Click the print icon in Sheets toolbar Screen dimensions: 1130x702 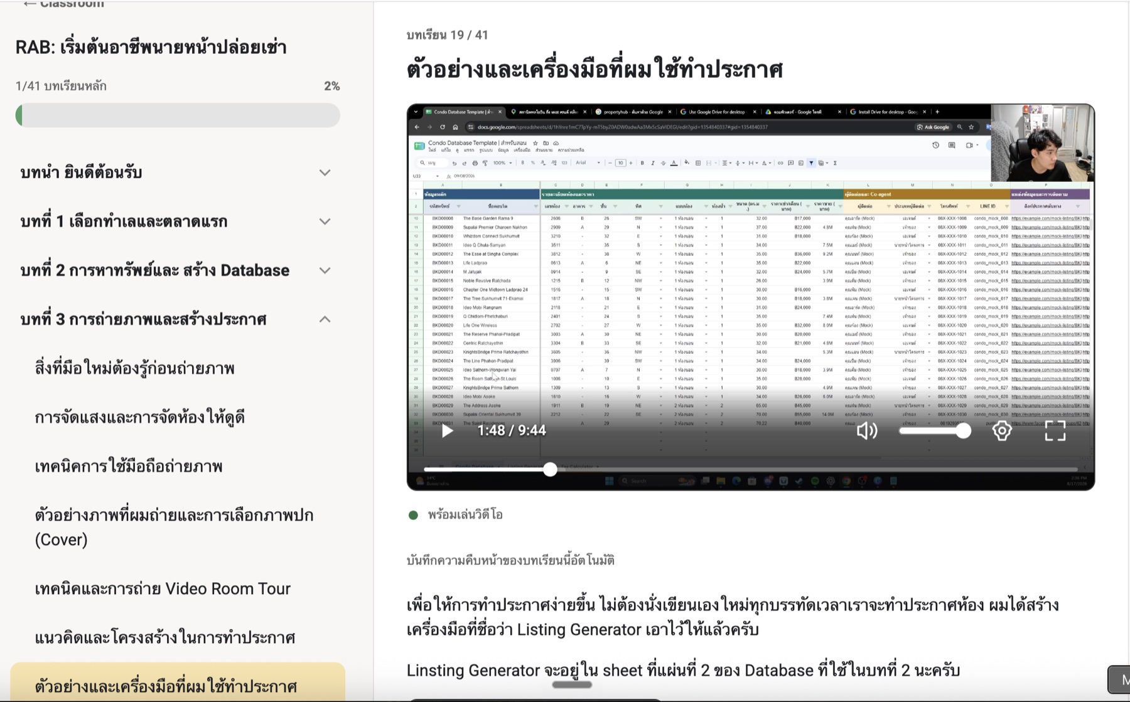point(475,163)
